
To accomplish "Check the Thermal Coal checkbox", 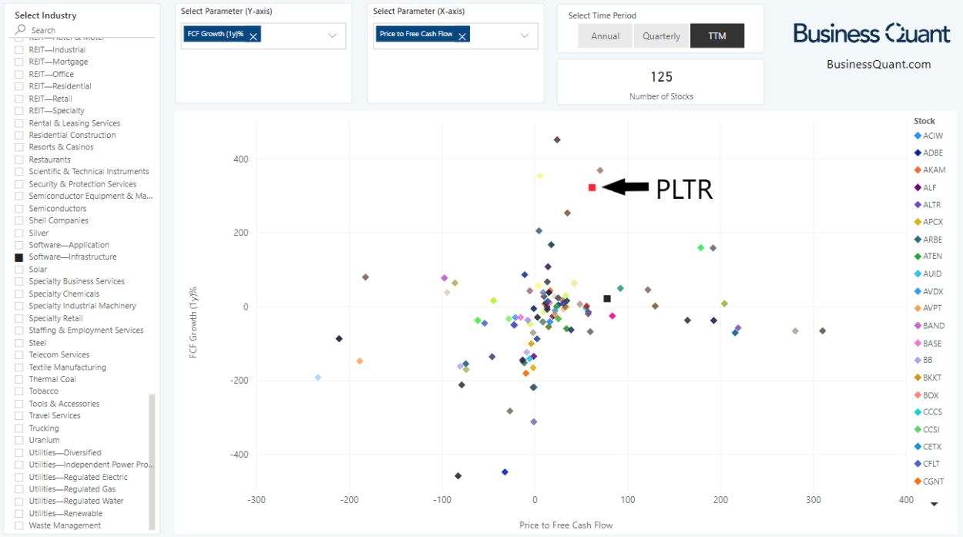I will click(19, 379).
